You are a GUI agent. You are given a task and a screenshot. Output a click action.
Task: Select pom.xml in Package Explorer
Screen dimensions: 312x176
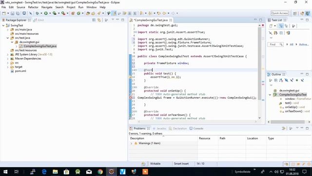20,71
